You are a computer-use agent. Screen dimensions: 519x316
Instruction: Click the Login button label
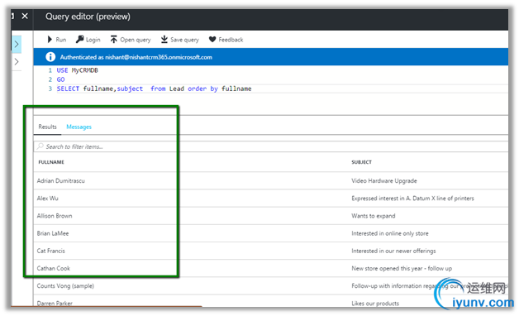[x=93, y=40]
